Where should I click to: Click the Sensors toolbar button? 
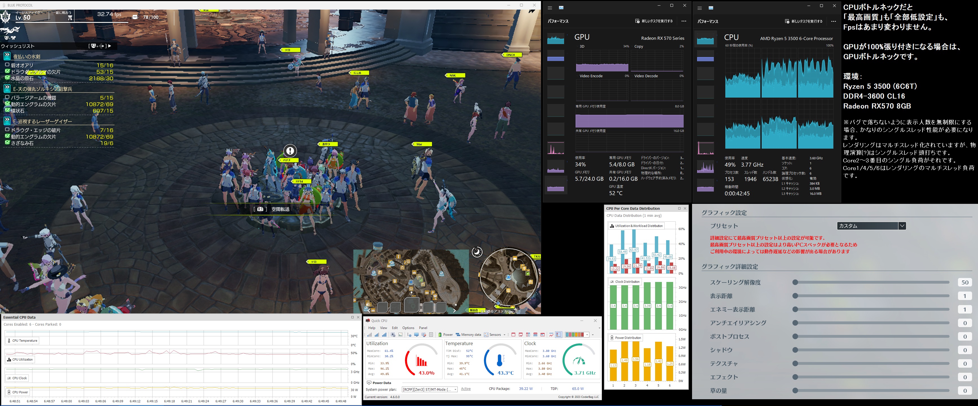point(492,335)
